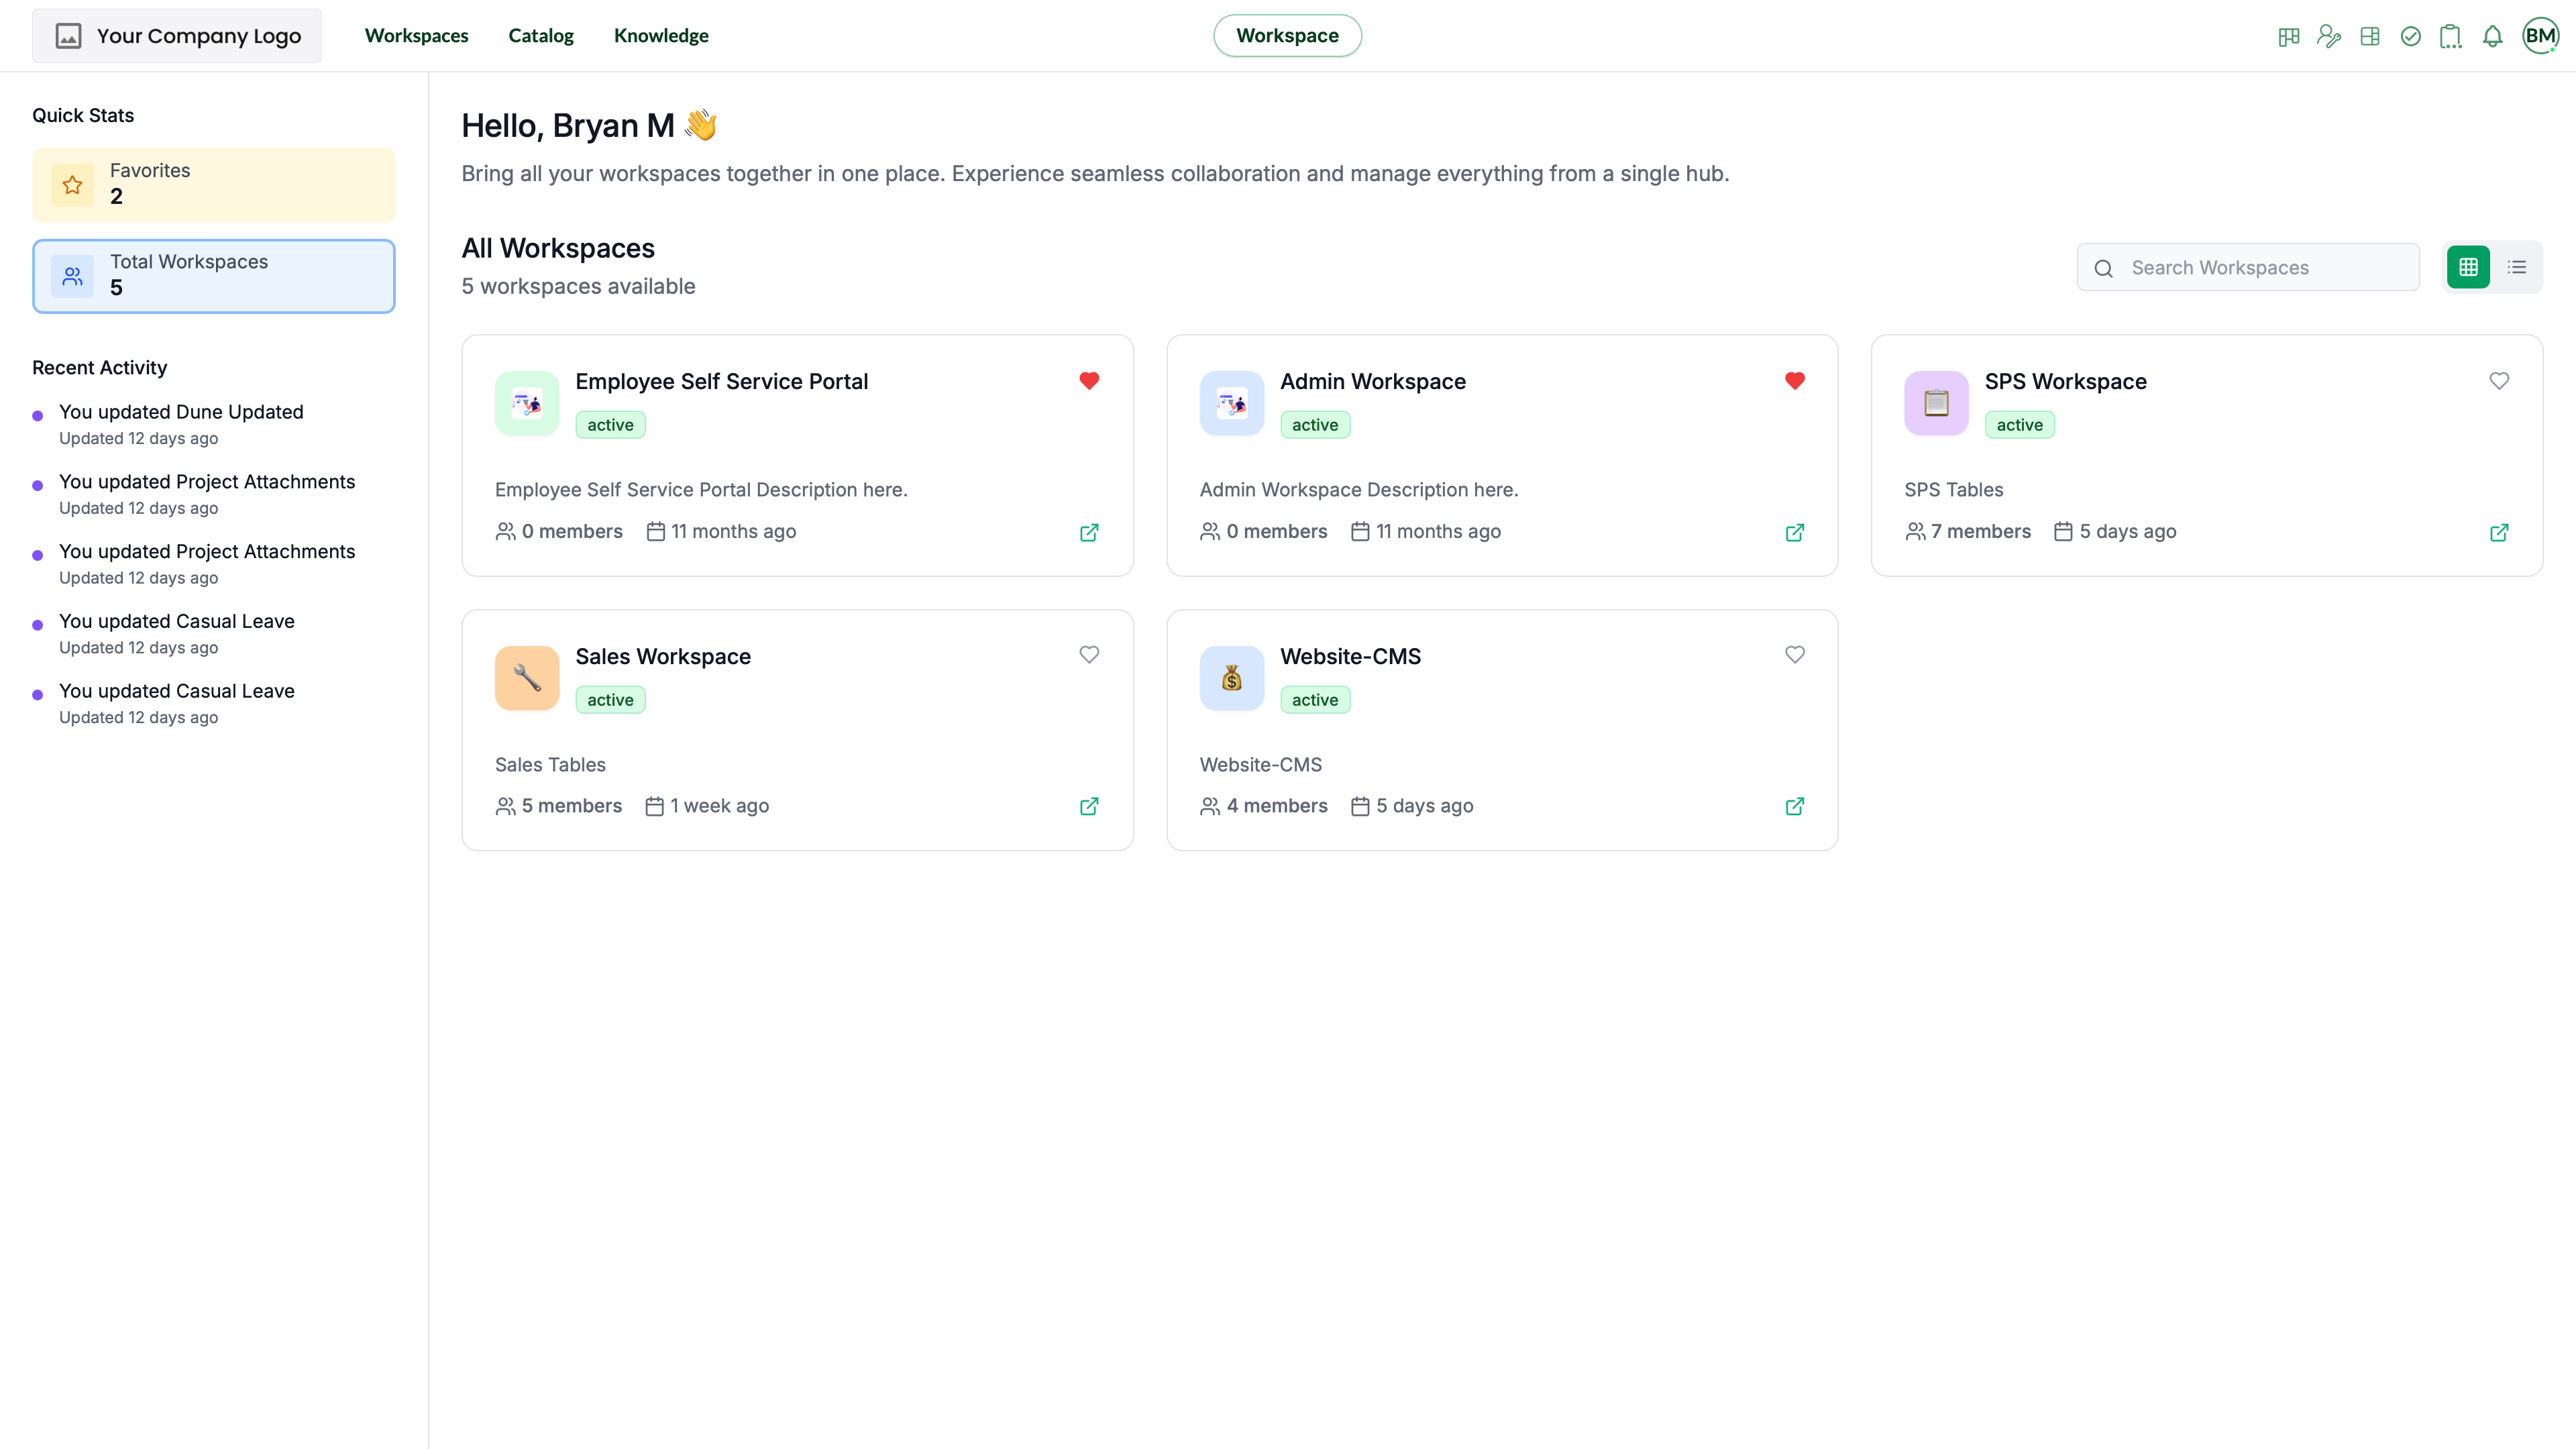
Task: Open Website-CMS via external link icon
Action: 1794,806
